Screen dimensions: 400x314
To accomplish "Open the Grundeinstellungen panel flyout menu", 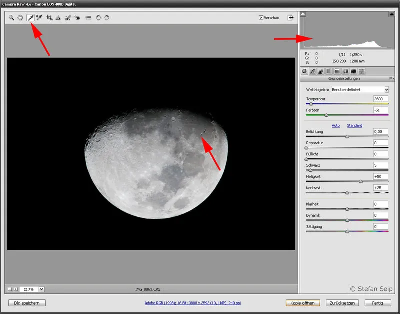I will [391, 79].
